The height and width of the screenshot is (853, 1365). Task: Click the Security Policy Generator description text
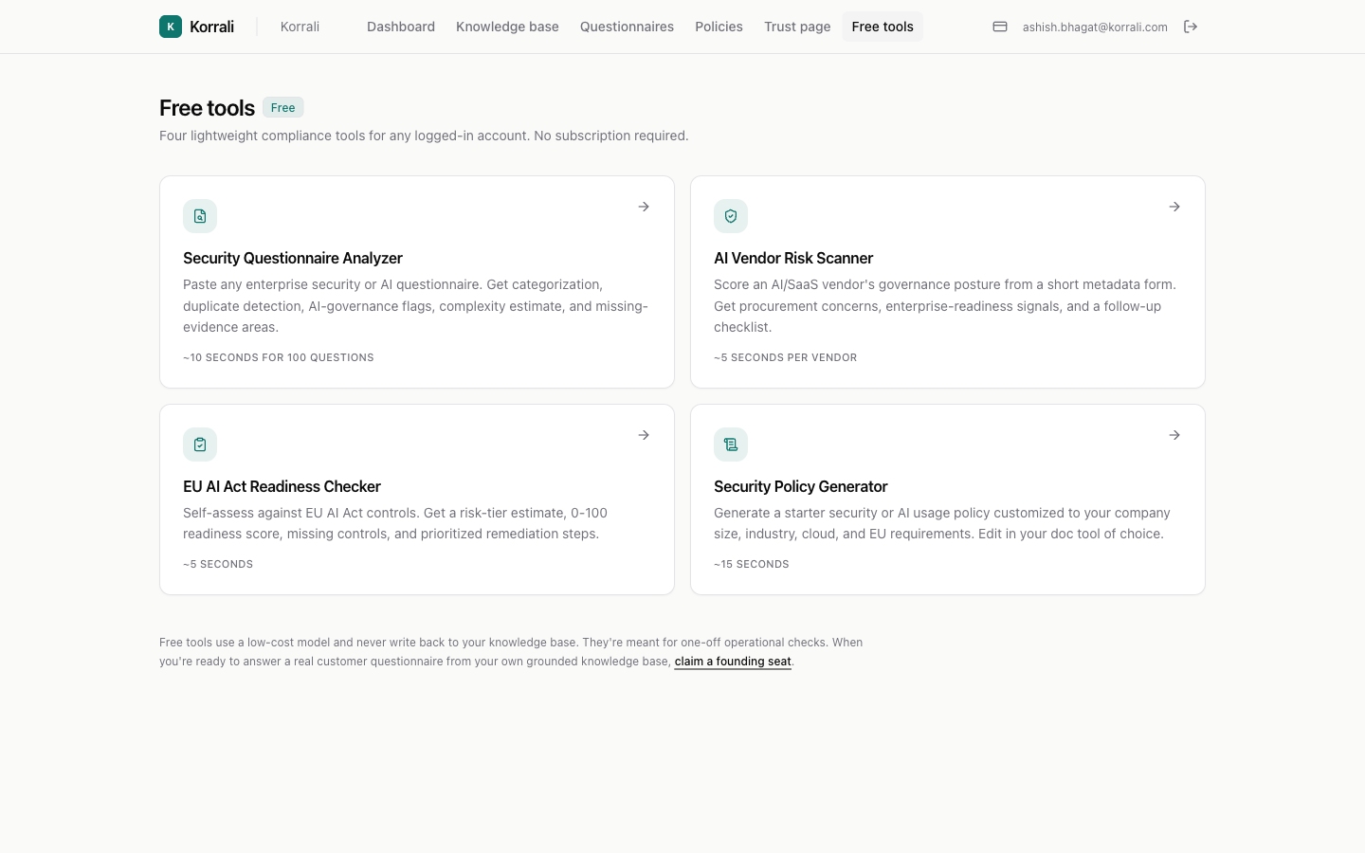942,523
